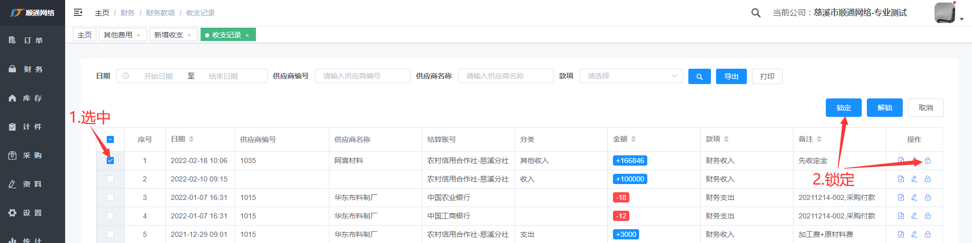The width and height of the screenshot is (972, 243).
Task: Open the 财务 menu in the sidebar
Action: tap(33, 69)
